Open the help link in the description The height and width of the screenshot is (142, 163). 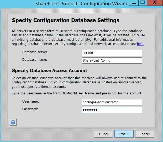(x=140, y=44)
